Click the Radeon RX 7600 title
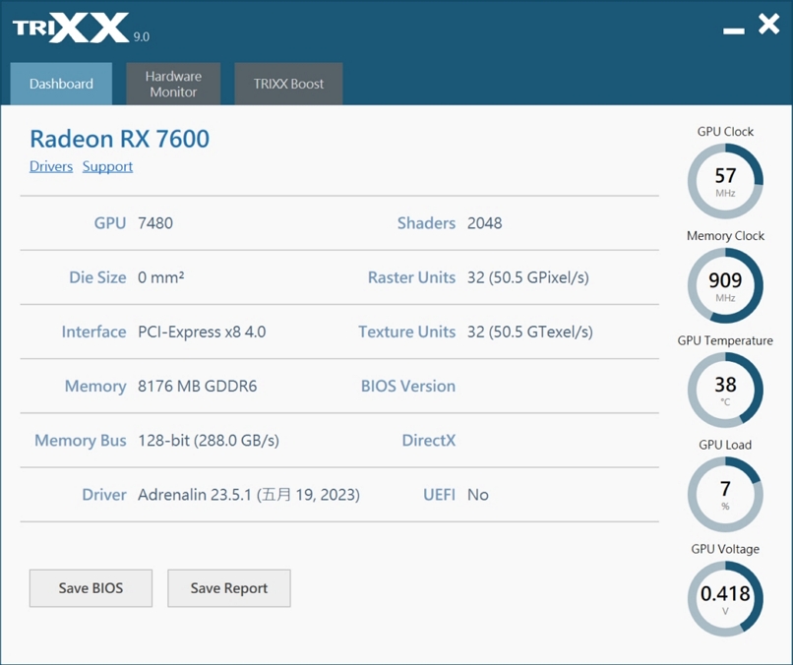793x665 pixels. coord(119,139)
